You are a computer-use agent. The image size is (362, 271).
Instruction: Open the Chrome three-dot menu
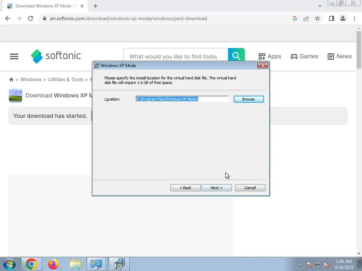(x=354, y=18)
